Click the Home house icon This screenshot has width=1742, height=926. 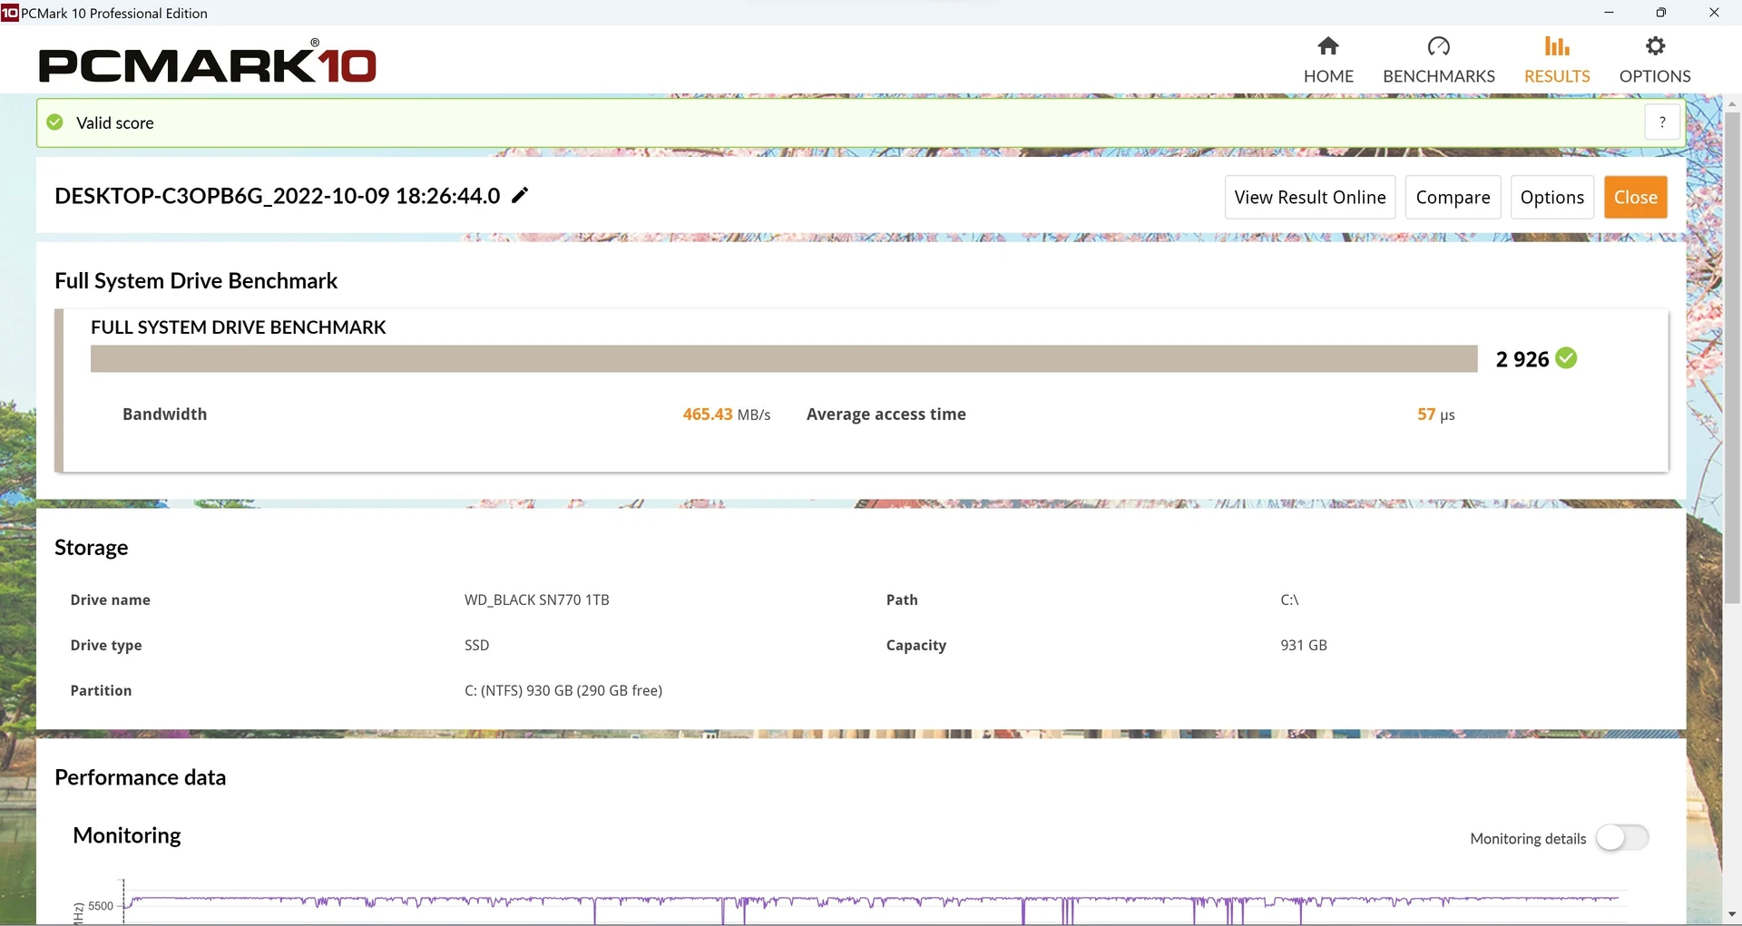(1328, 45)
